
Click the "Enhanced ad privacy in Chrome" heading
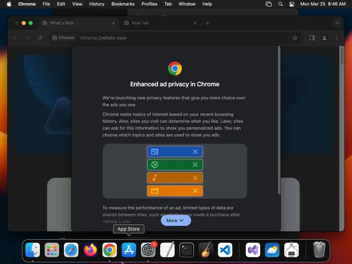click(x=175, y=84)
